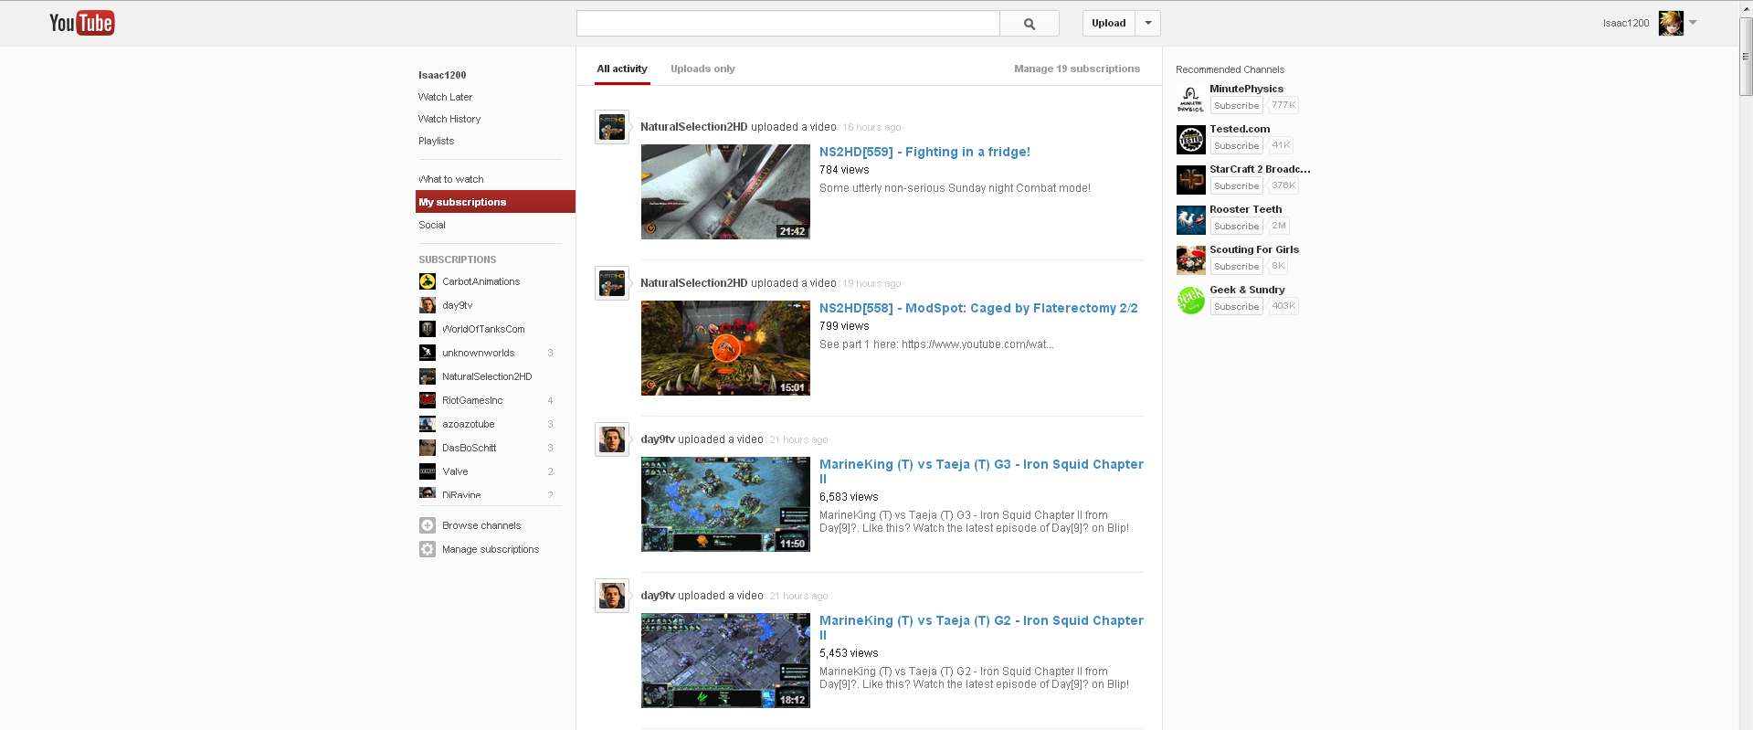Viewport: 1753px width, 730px height.
Task: Open NS2HD[559] - Fighting in a fridge! title
Action: [x=924, y=152]
